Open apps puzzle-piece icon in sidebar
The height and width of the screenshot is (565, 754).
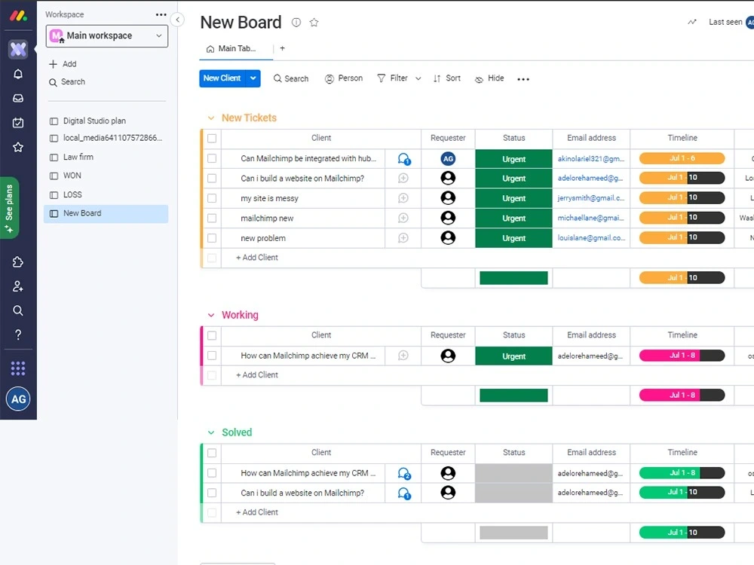point(18,262)
